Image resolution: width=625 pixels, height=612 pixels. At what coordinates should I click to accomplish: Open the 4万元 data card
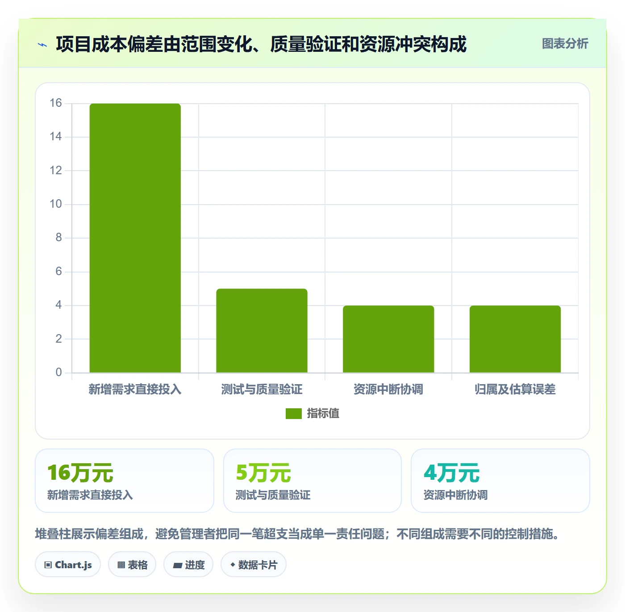pos(500,481)
